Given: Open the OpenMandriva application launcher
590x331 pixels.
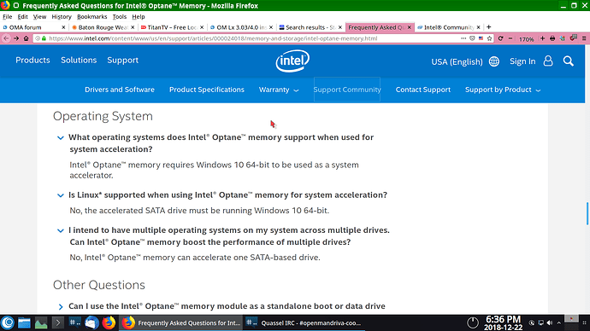Looking at the screenshot, I should pos(8,322).
